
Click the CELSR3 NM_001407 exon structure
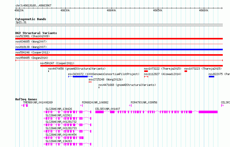[156, 112]
